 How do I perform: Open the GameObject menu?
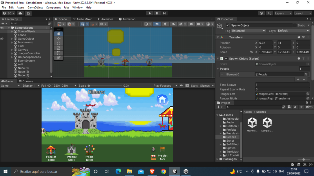[35, 8]
